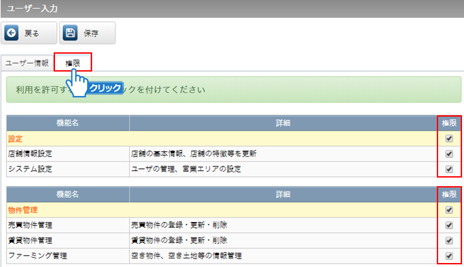Viewport: 464px width, 267px height.
Task: Click the orange 物件管理 category label
Action: point(23,210)
